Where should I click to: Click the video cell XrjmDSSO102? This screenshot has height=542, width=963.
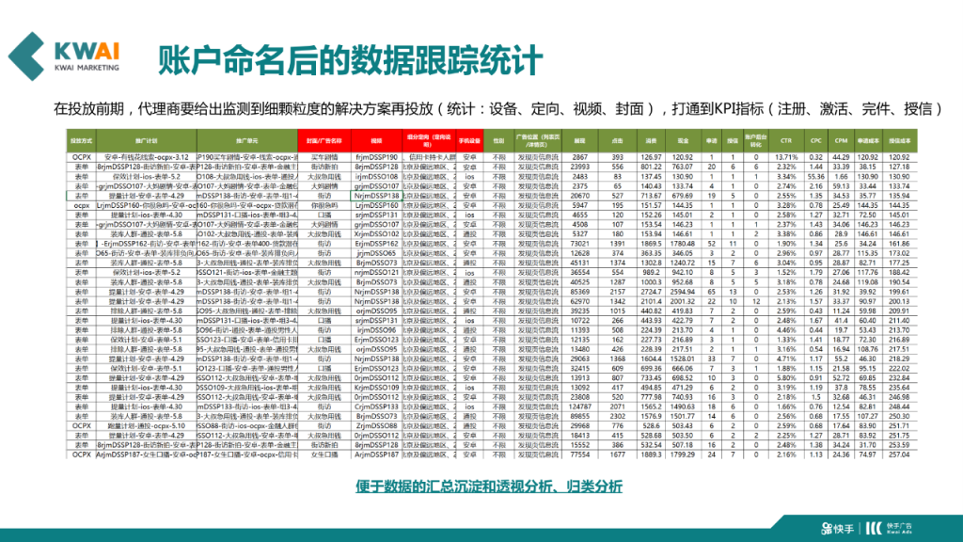tap(376, 234)
